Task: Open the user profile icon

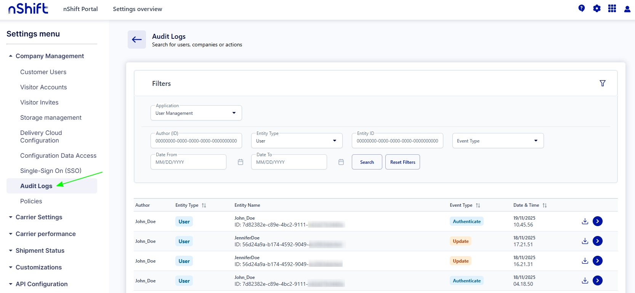Action: click(627, 9)
